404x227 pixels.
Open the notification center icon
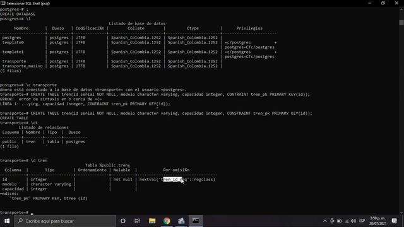click(394, 221)
